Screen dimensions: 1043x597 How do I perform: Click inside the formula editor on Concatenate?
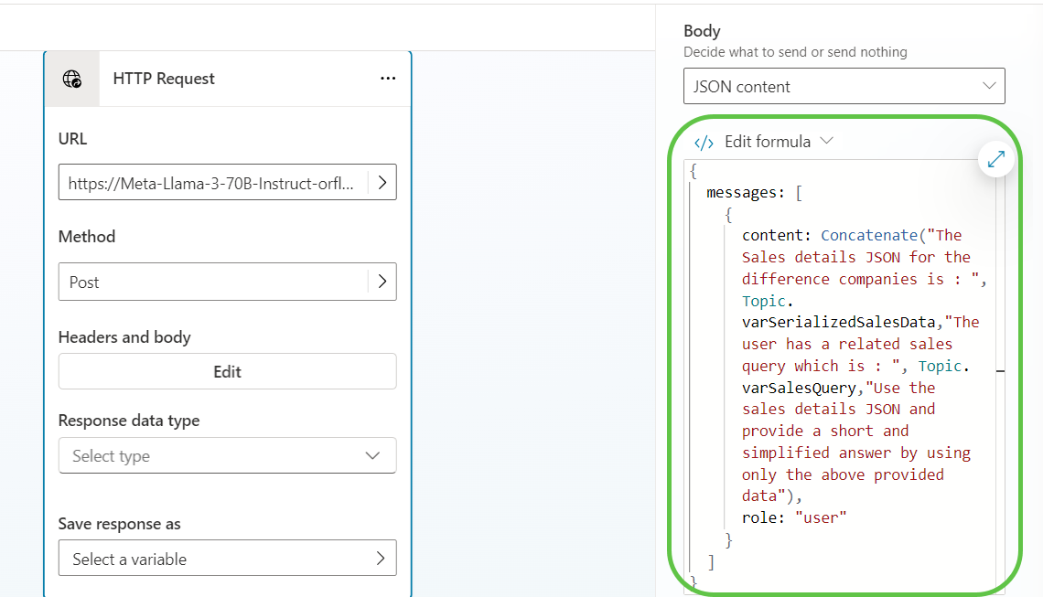point(869,235)
